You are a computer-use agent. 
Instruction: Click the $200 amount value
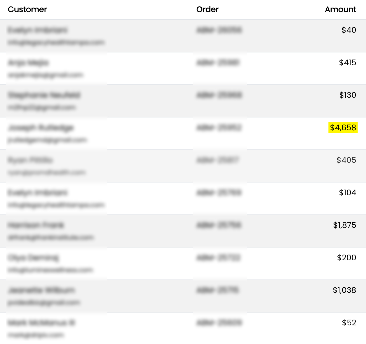tap(347, 258)
